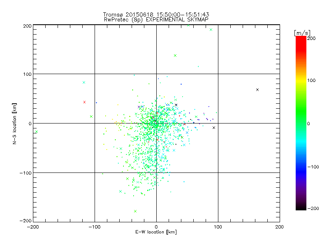
Task: Click the '[m/s]' colorbar unit label
Action: (x=302, y=33)
